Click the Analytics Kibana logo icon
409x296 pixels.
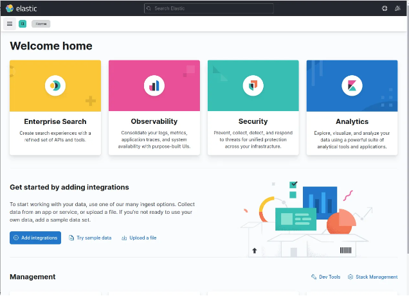(x=352, y=85)
